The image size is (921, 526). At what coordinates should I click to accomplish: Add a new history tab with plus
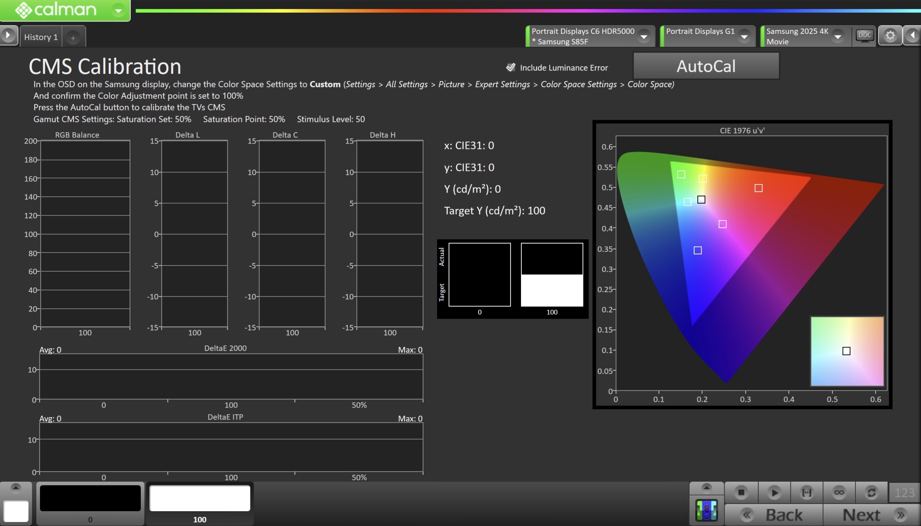coord(73,37)
